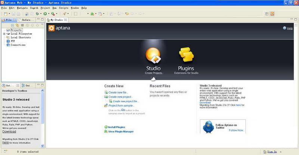Click the Create new project link

click(120, 97)
